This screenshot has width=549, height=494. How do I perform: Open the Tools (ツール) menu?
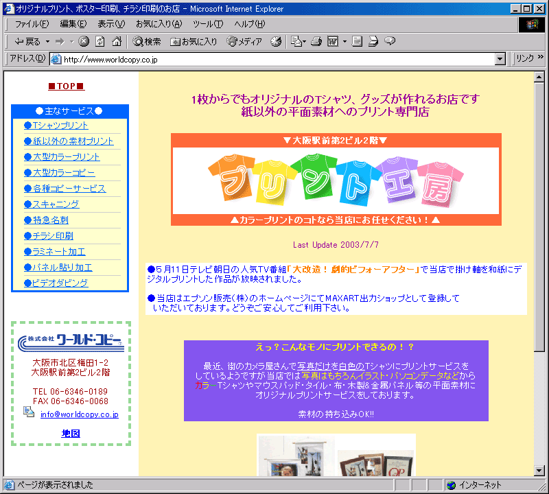point(208,24)
